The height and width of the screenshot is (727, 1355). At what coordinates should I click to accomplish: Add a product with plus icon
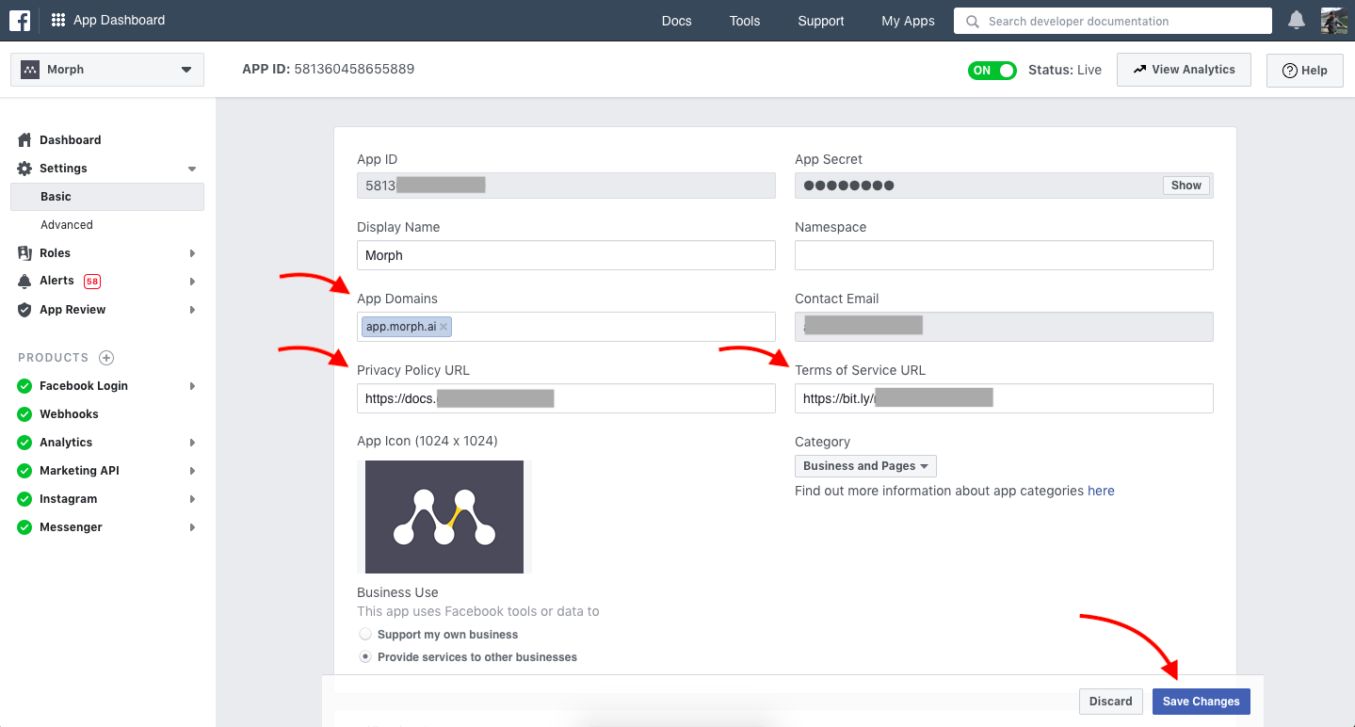click(x=106, y=358)
